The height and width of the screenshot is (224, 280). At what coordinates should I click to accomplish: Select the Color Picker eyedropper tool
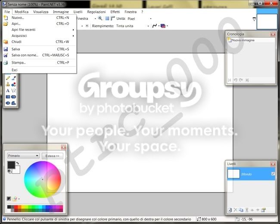coord(14,78)
